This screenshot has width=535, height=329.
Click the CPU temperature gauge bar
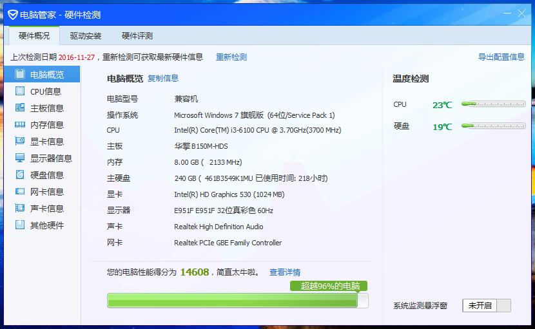tap(493, 104)
